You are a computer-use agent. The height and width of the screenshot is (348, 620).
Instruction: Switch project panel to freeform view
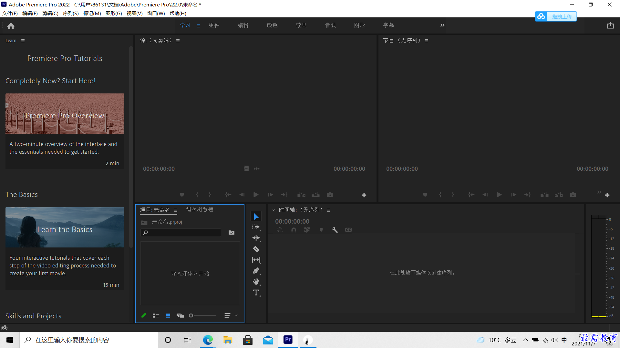tap(180, 315)
